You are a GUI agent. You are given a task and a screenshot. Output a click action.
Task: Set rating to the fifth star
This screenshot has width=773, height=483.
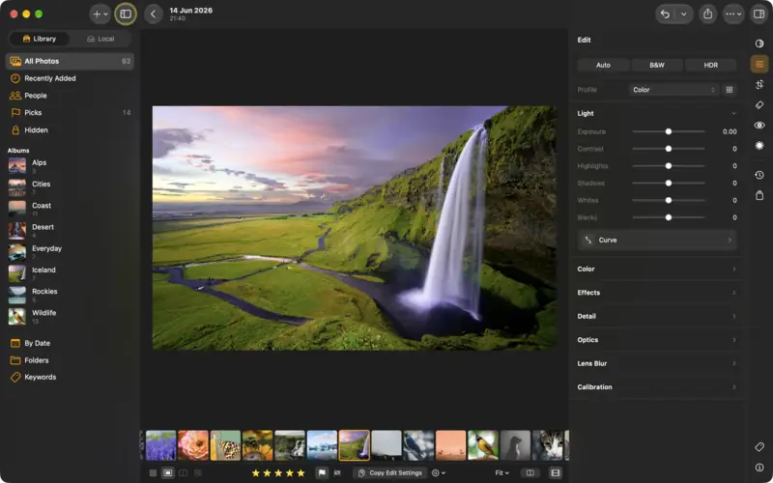301,473
